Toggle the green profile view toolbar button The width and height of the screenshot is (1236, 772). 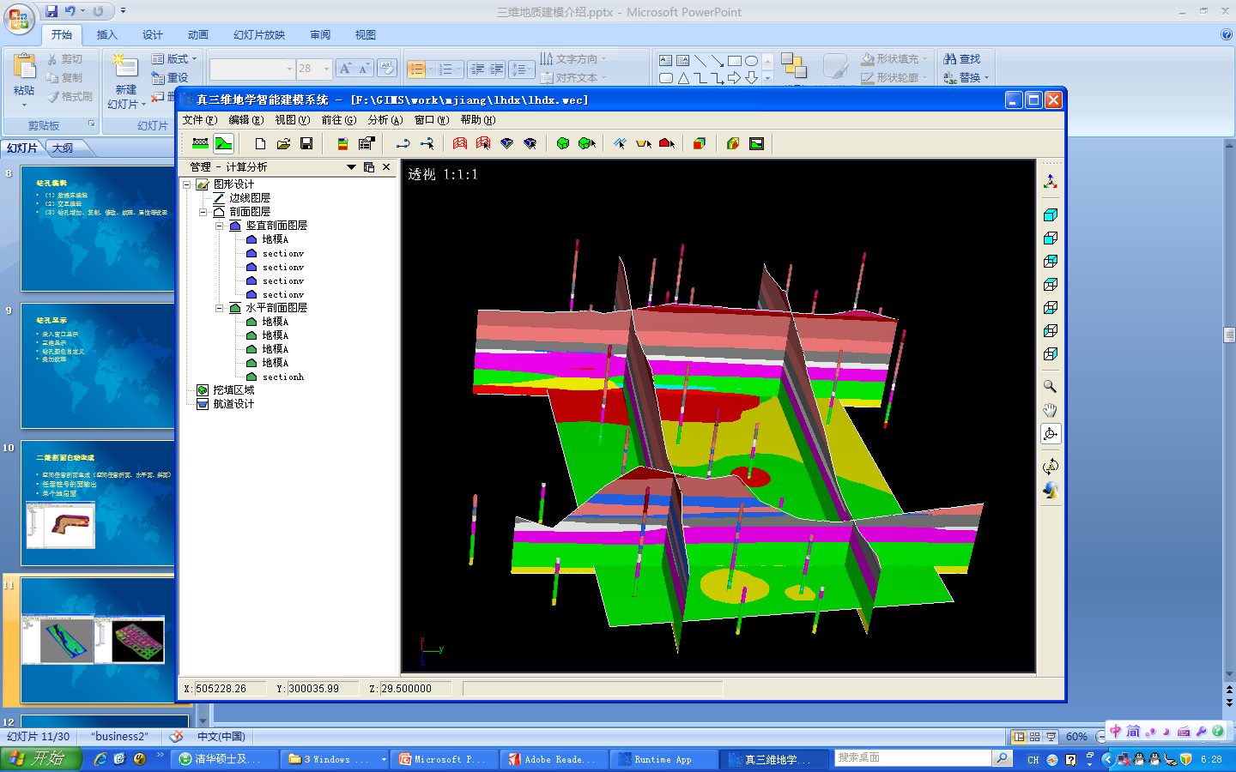[223, 143]
